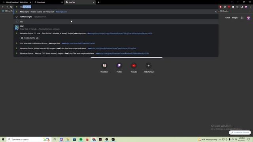The width and height of the screenshot is (253, 142).
Task: Select the RBC Royal Bank of Canada suggestion
Action: pyautogui.click(x=116, y=28)
